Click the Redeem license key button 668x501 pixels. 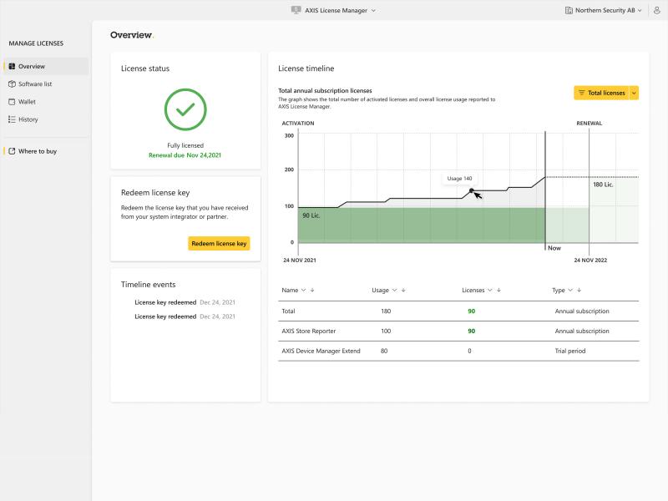click(219, 244)
